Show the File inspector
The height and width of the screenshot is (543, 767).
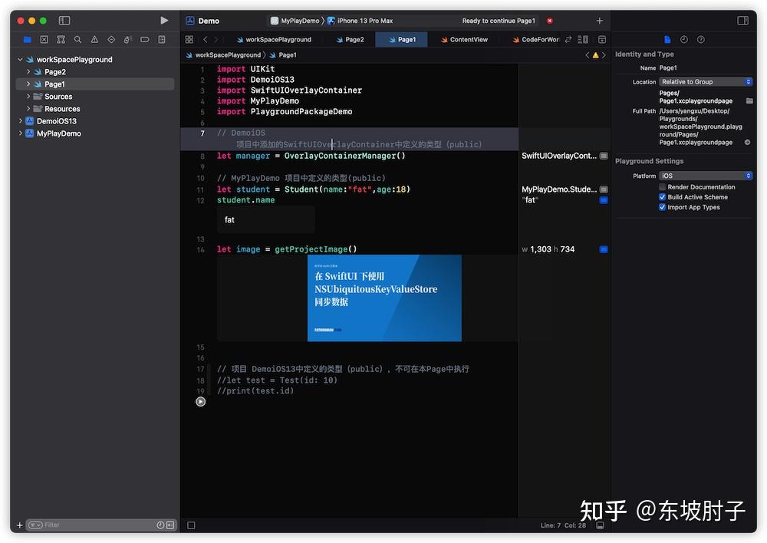667,40
